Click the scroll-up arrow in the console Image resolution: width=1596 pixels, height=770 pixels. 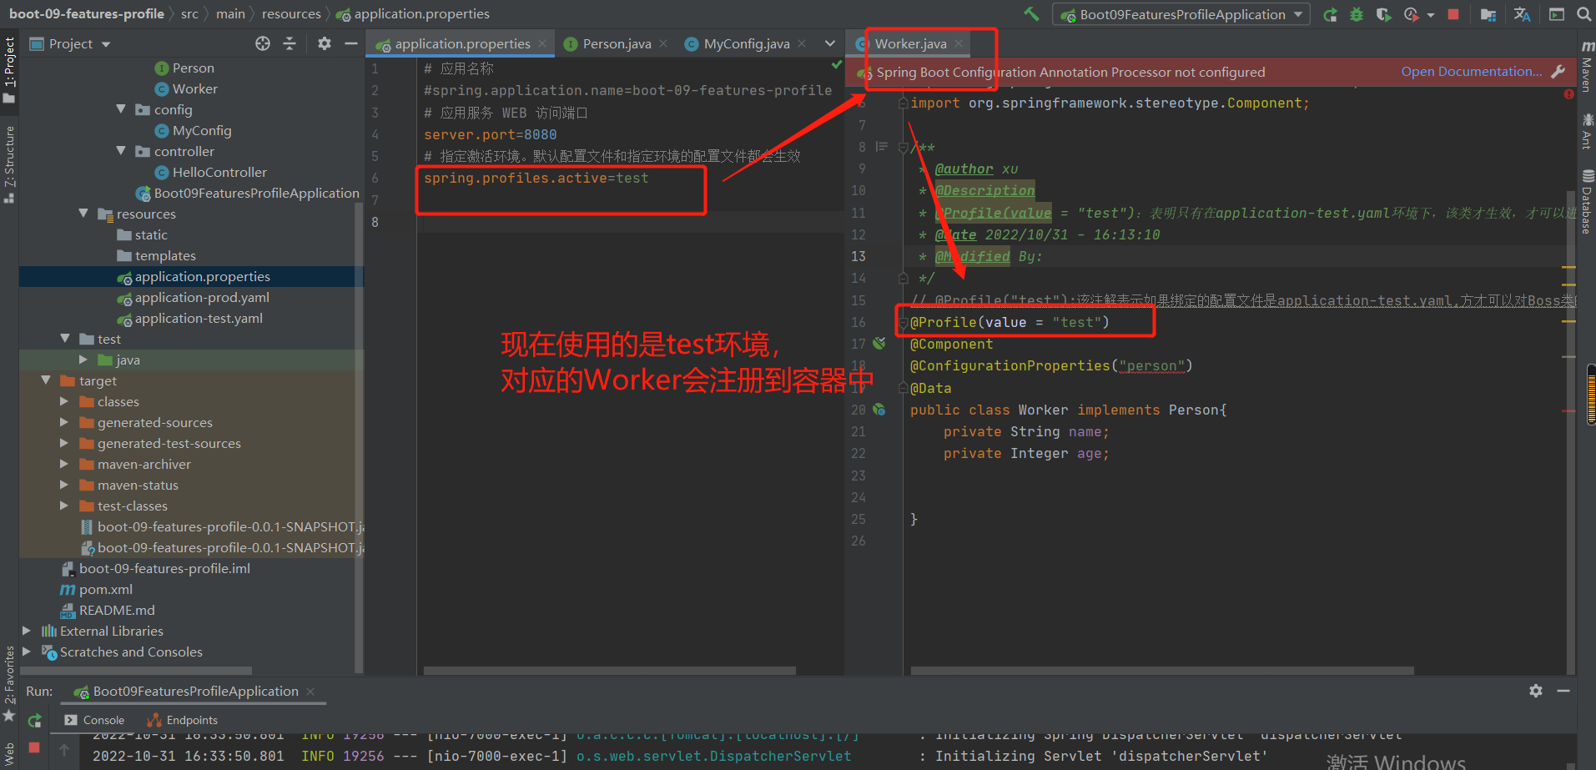64,749
